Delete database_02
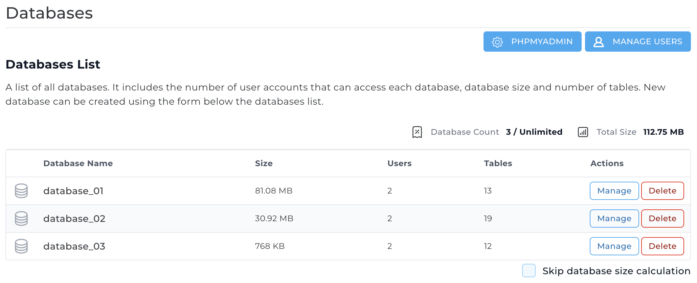 click(662, 218)
